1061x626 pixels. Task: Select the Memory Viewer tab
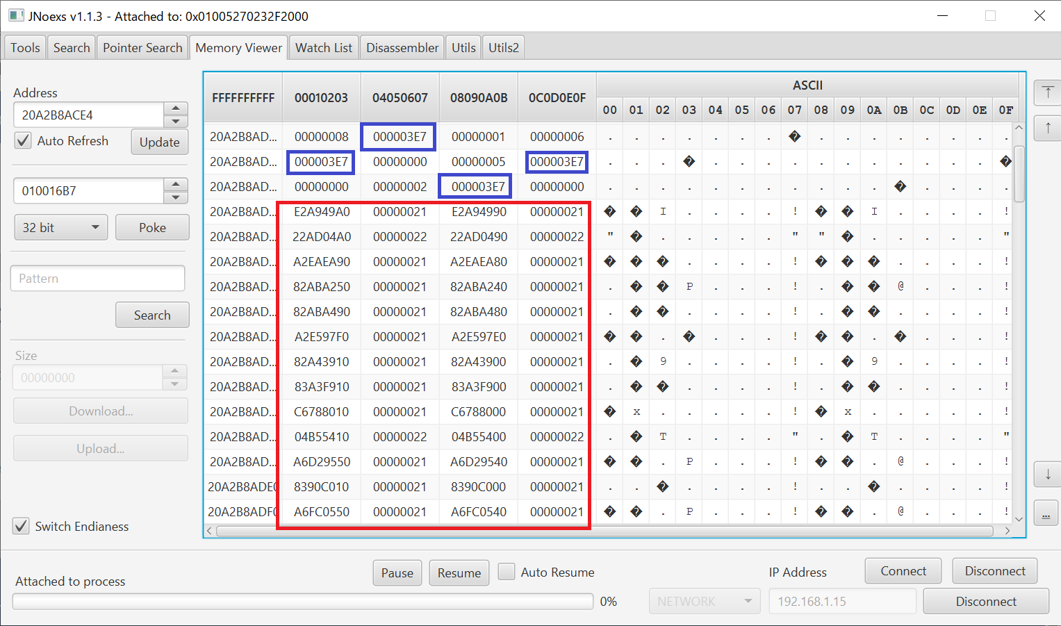tap(238, 47)
